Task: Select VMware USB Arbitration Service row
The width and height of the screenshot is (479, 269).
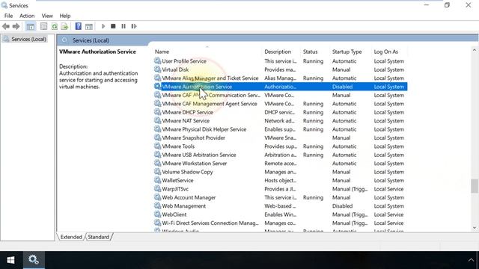Action: [x=280, y=155]
